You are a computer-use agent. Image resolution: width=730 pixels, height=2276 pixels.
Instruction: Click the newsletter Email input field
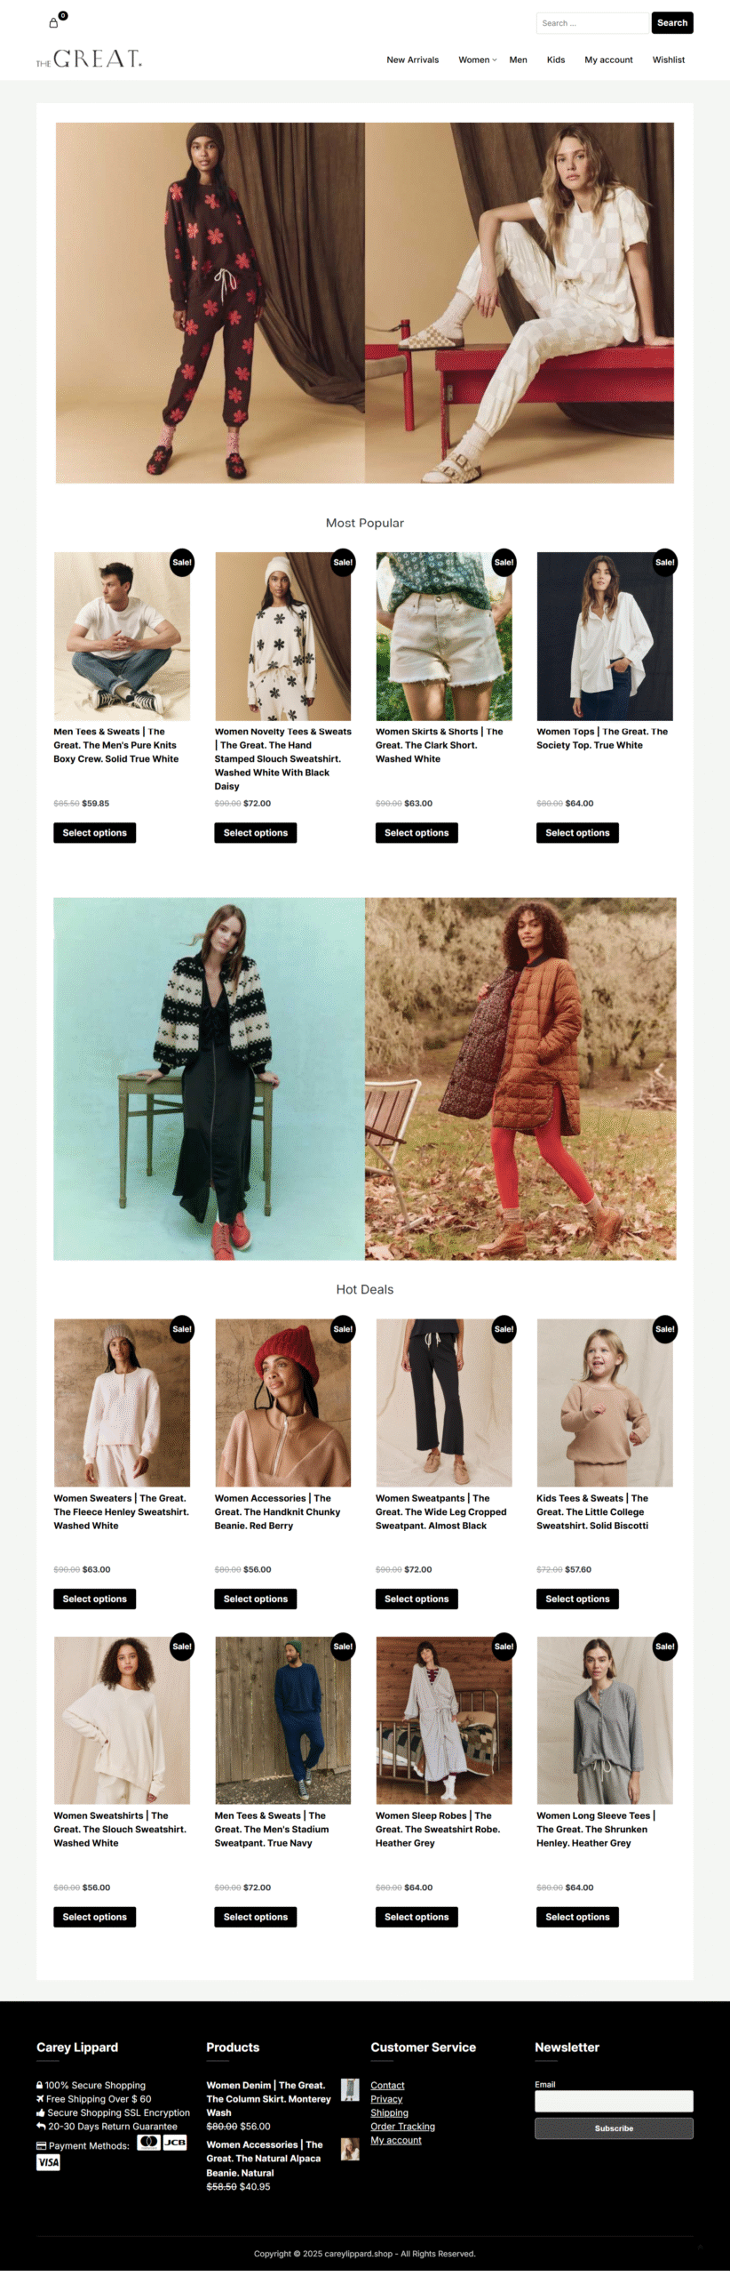coord(614,2101)
